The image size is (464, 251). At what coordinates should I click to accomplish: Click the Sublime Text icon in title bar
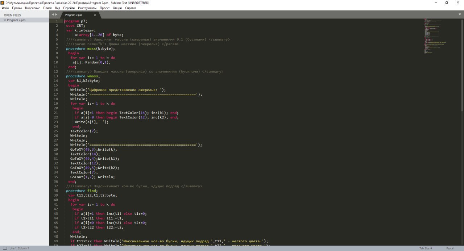(x=3, y=3)
